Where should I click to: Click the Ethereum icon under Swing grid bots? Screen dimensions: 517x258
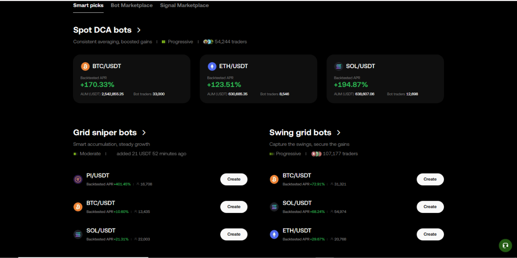(x=274, y=234)
